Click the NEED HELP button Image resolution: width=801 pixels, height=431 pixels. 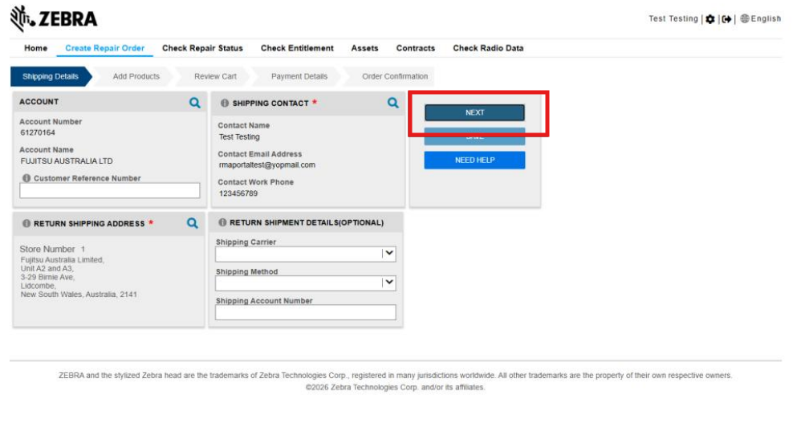coord(474,161)
